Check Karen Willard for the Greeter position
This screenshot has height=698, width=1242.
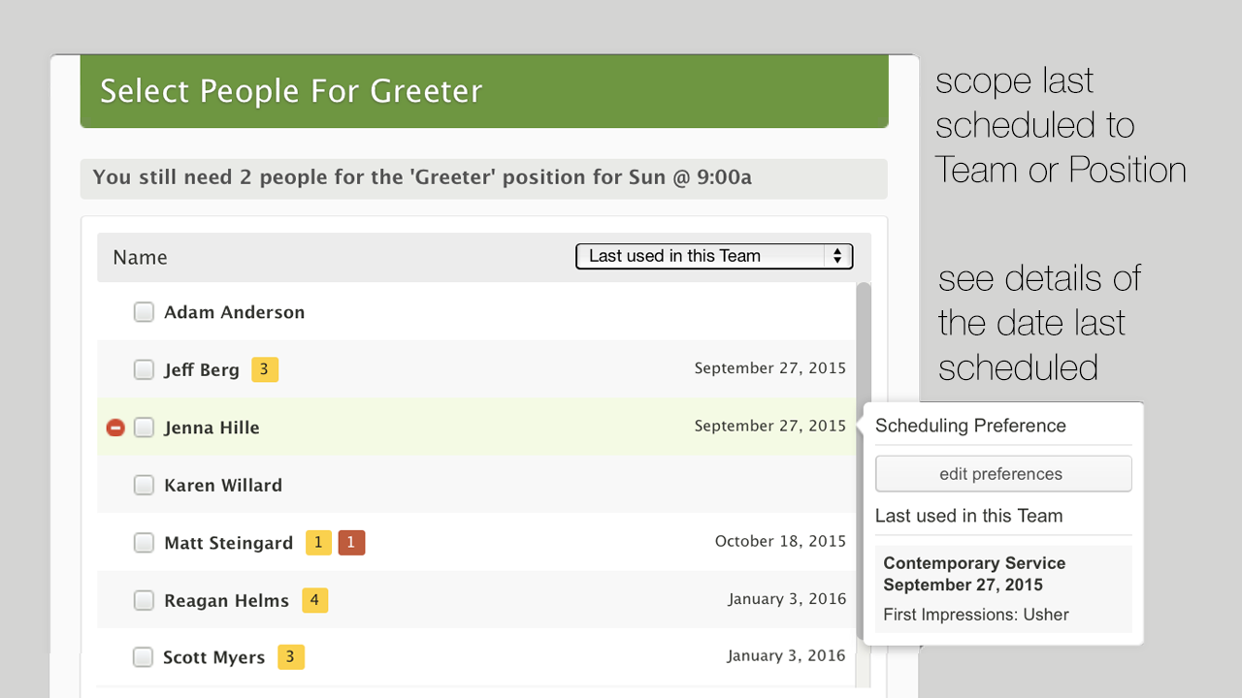144,485
